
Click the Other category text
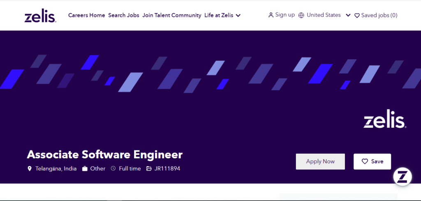(98, 169)
